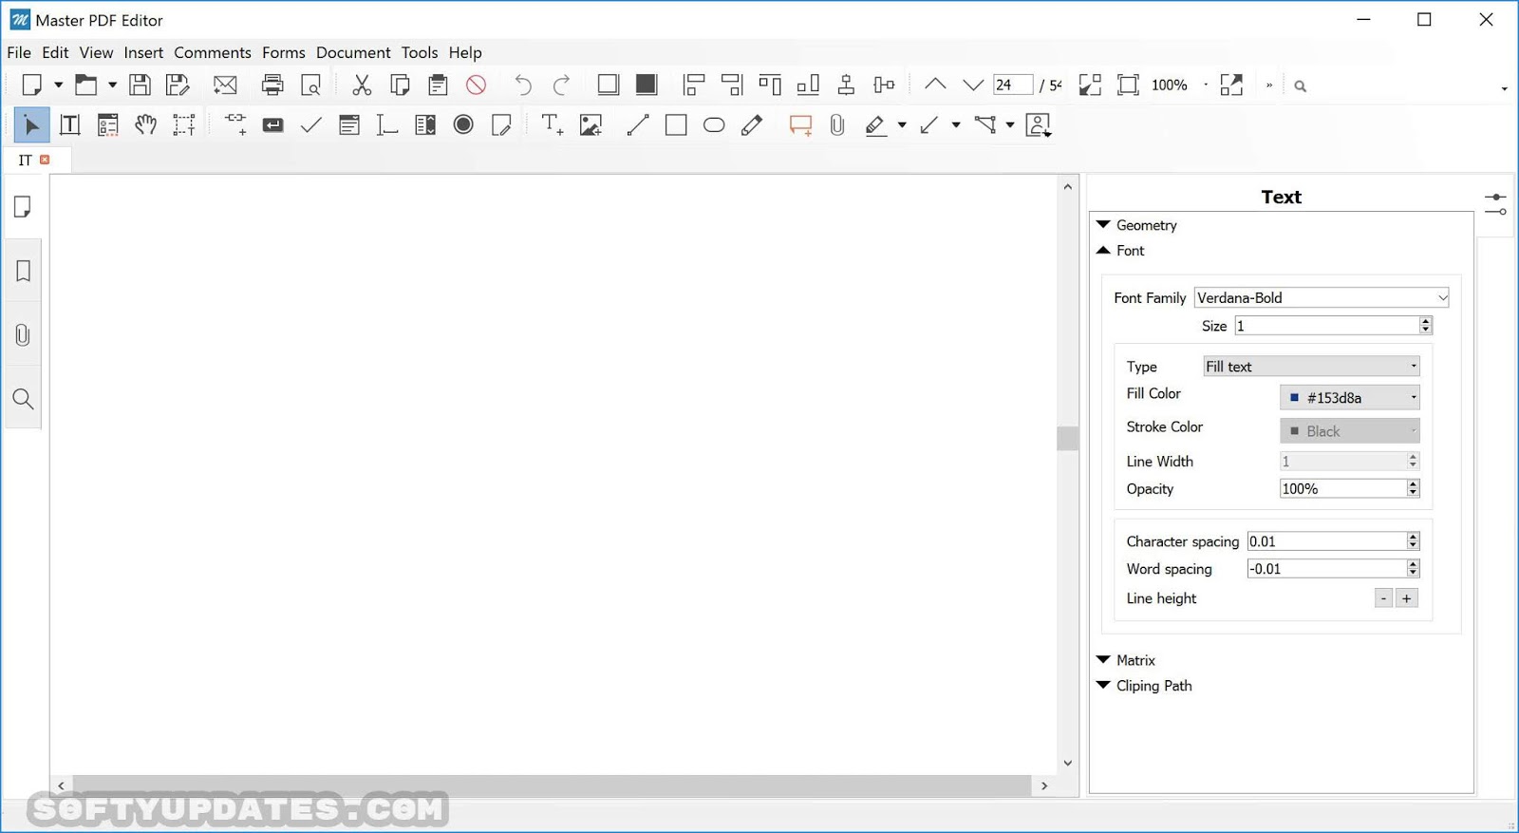1519x833 pixels.
Task: Insert an image with the picture icon
Action: pyautogui.click(x=591, y=124)
